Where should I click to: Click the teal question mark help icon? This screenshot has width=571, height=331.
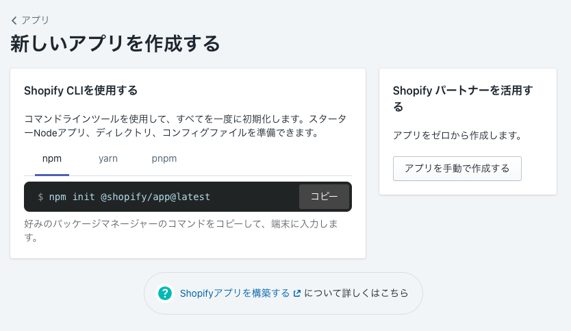(x=165, y=293)
